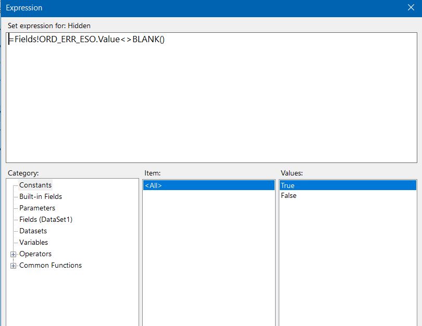Expand the Operators tree node

(13, 254)
